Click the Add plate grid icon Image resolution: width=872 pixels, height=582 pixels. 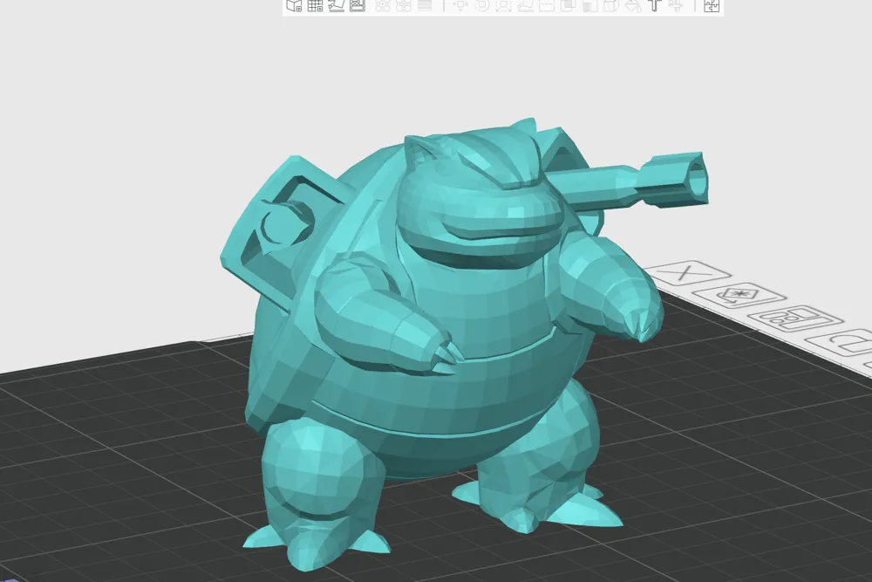pyautogui.click(x=316, y=5)
